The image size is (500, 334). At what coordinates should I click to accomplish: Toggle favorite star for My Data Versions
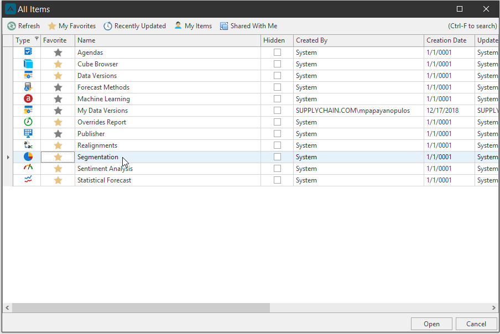click(x=58, y=111)
